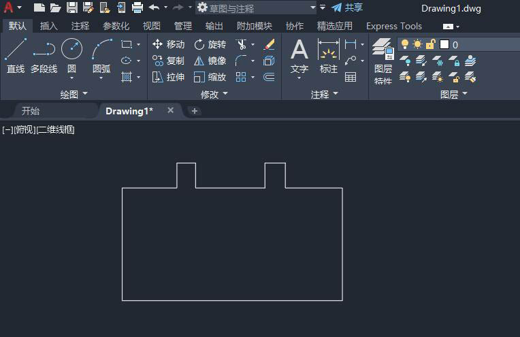520x337 pixels.
Task: Activate the Mirror (镜像) tool
Action: (210, 61)
